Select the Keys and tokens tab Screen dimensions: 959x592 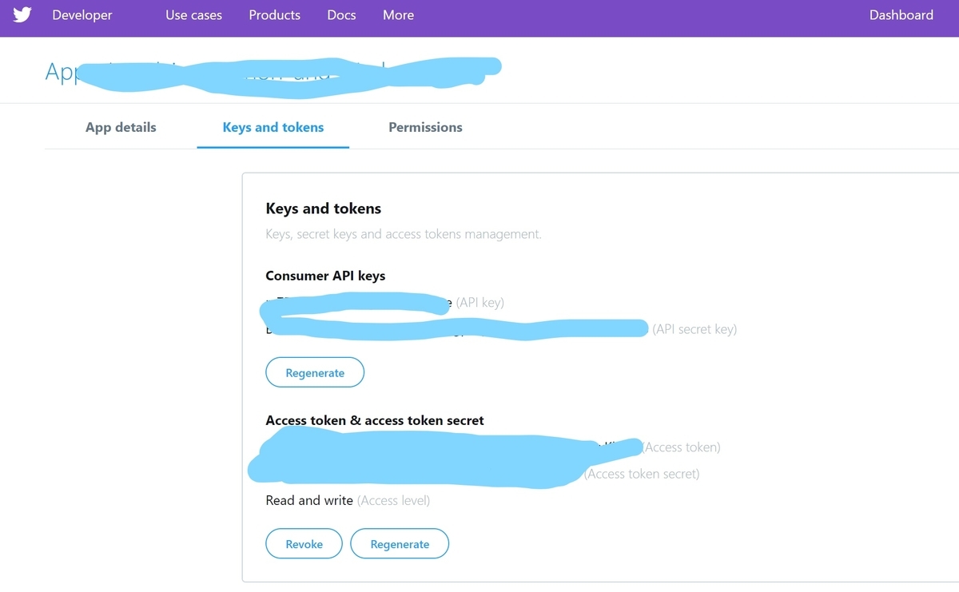tap(273, 127)
